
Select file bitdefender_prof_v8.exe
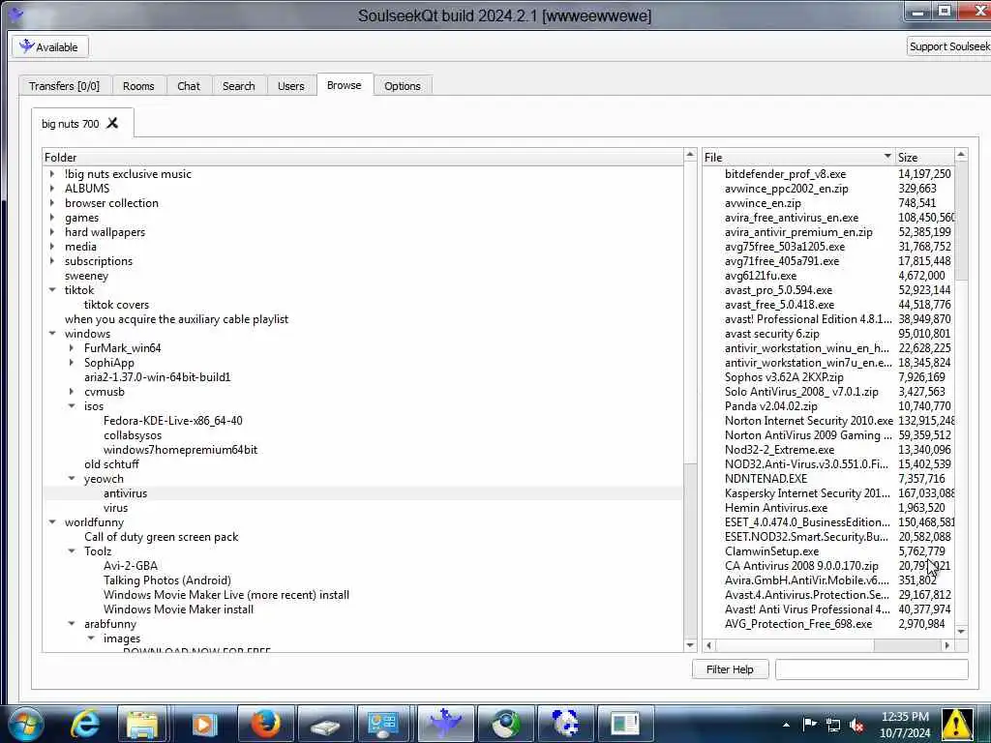pos(785,174)
